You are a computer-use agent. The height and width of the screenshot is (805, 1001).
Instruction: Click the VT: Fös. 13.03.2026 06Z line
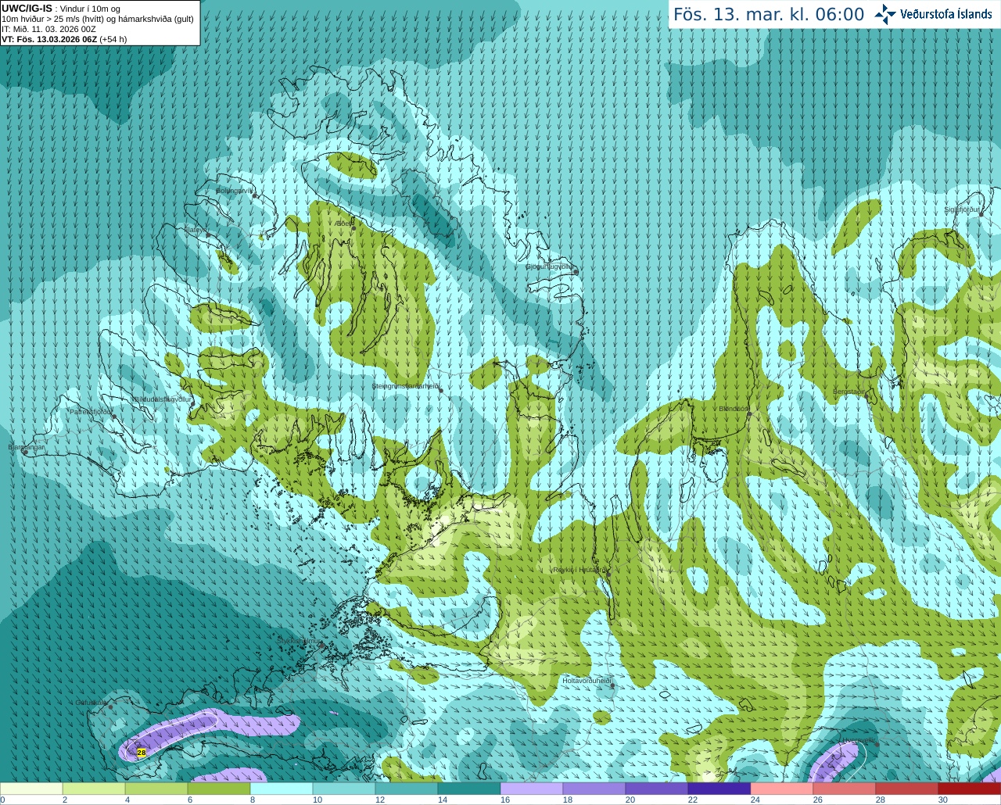[64, 39]
